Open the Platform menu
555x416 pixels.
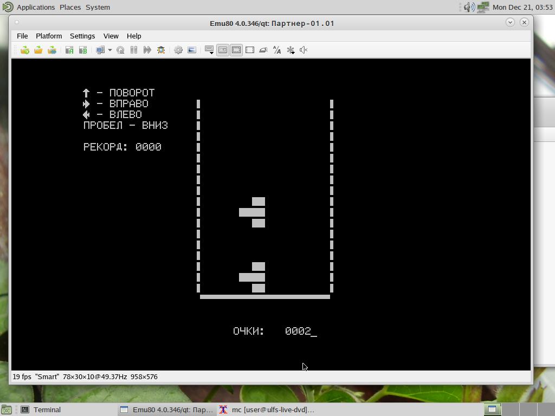tap(49, 36)
